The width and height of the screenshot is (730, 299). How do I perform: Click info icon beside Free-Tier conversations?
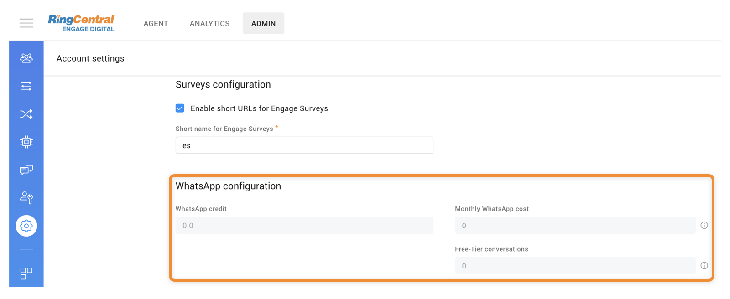(x=704, y=266)
